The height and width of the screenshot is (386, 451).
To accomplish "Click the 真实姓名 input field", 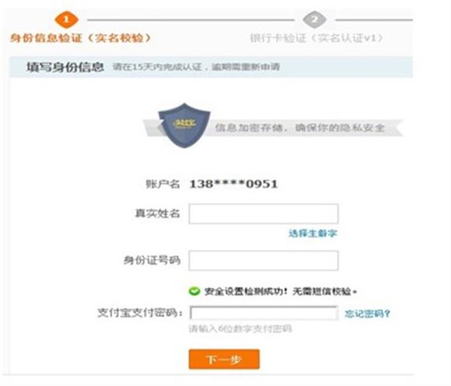I will (x=264, y=214).
